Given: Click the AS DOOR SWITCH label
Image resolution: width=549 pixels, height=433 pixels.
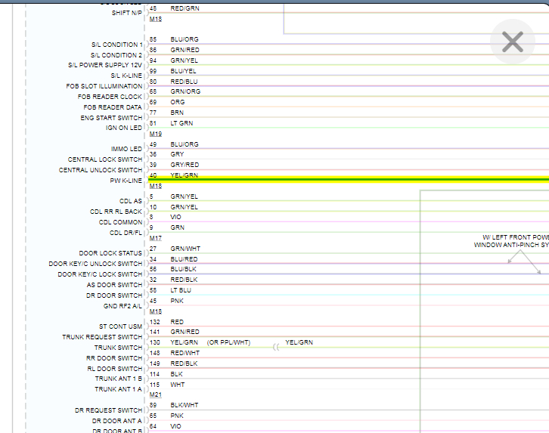Looking at the screenshot, I should click(x=114, y=285).
